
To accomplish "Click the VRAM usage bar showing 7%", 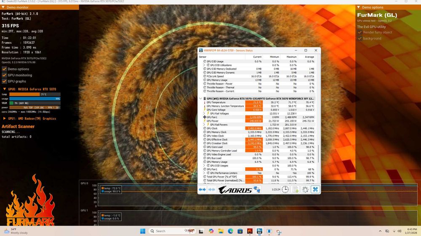I will (x=35, y=103).
